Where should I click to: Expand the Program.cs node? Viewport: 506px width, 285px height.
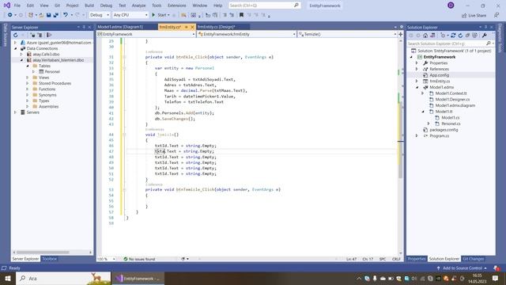click(x=417, y=135)
